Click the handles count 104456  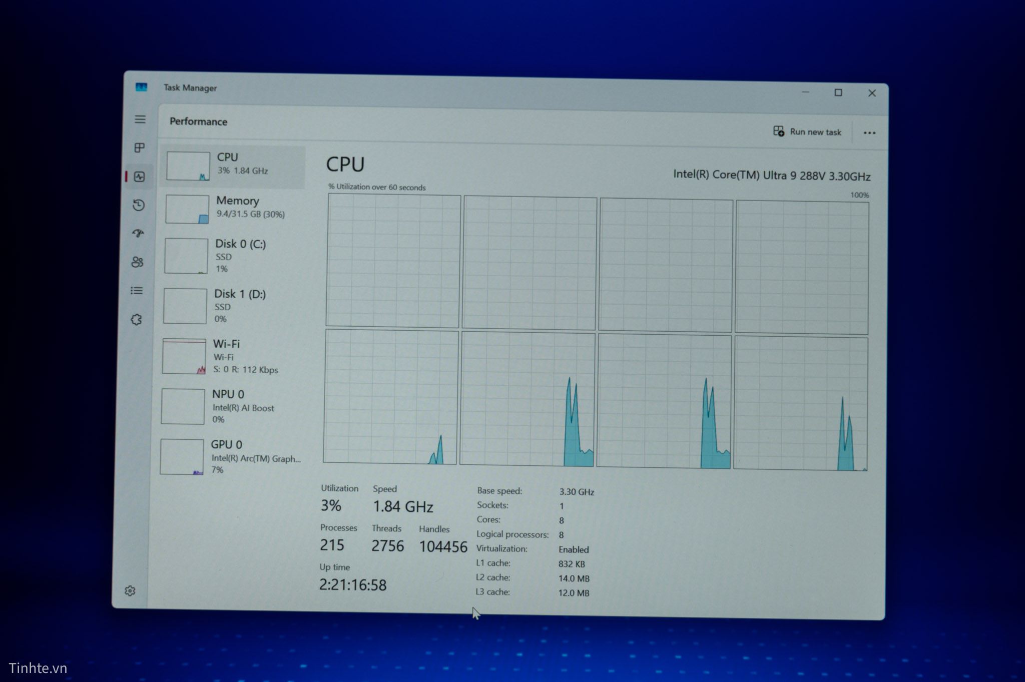[x=443, y=547]
